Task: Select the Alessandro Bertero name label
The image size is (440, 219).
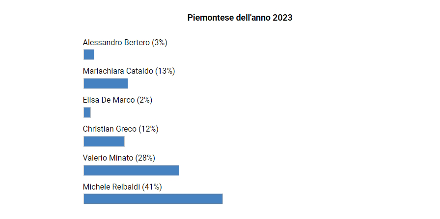Action: click(x=116, y=43)
